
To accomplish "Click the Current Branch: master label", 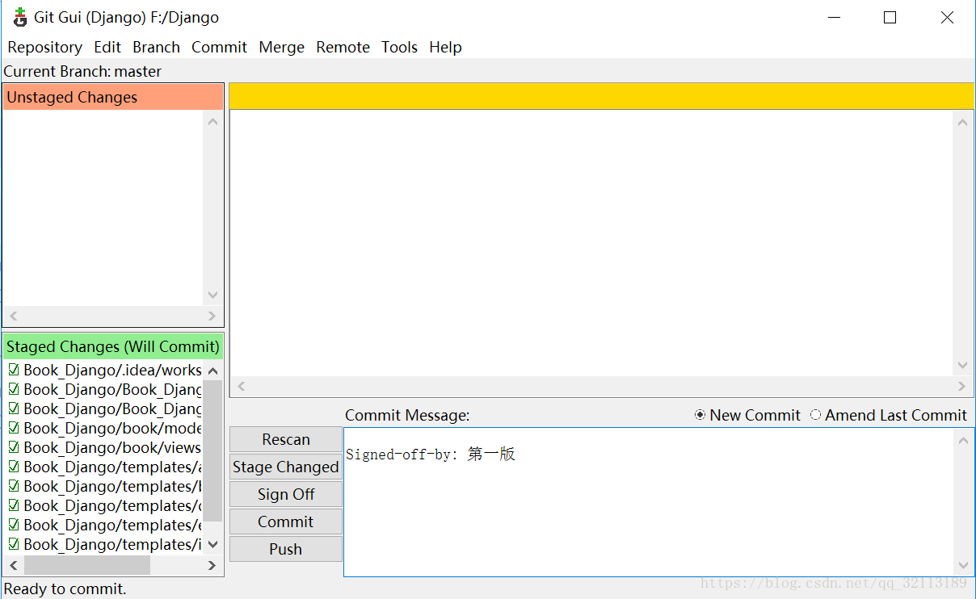I will click(82, 71).
